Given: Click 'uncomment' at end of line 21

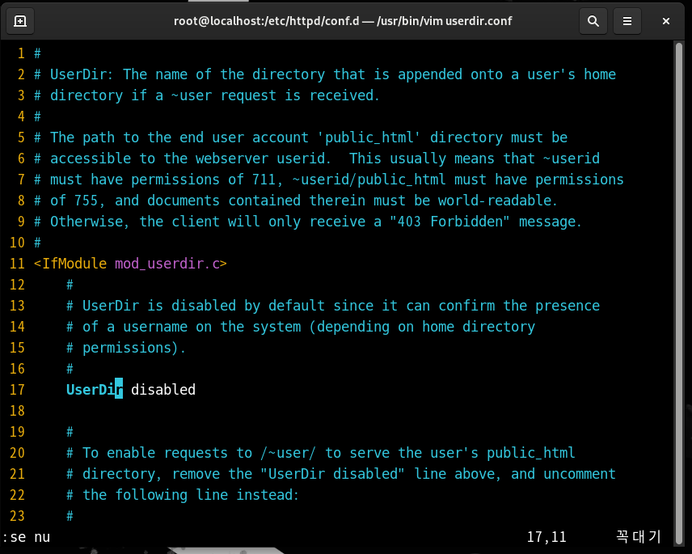Looking at the screenshot, I should pyautogui.click(x=580, y=474).
